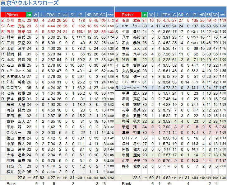227x185 pixels.
Task: Click pitcher name 真田 裕貴
Action: click(131, 133)
